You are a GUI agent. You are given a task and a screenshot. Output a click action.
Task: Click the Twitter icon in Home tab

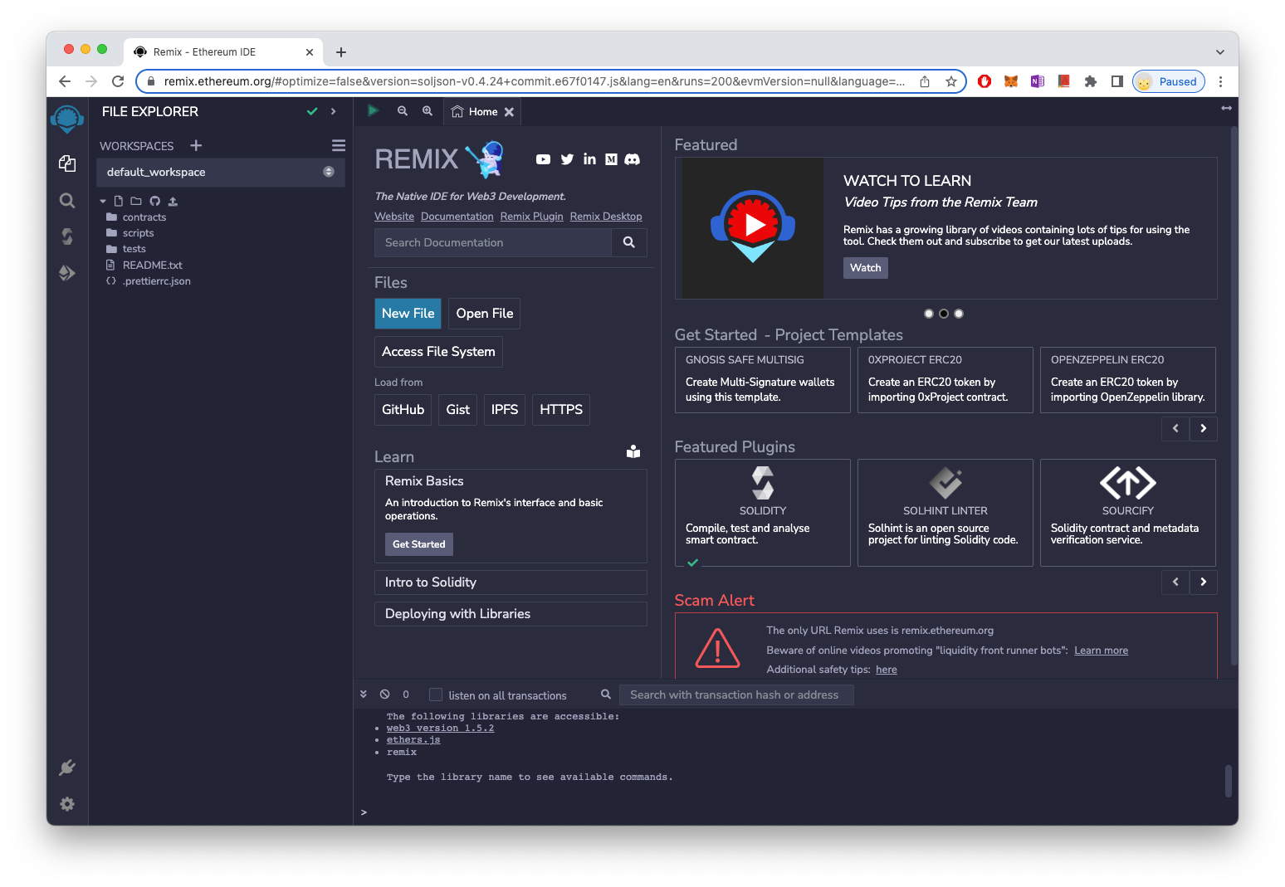click(x=567, y=159)
